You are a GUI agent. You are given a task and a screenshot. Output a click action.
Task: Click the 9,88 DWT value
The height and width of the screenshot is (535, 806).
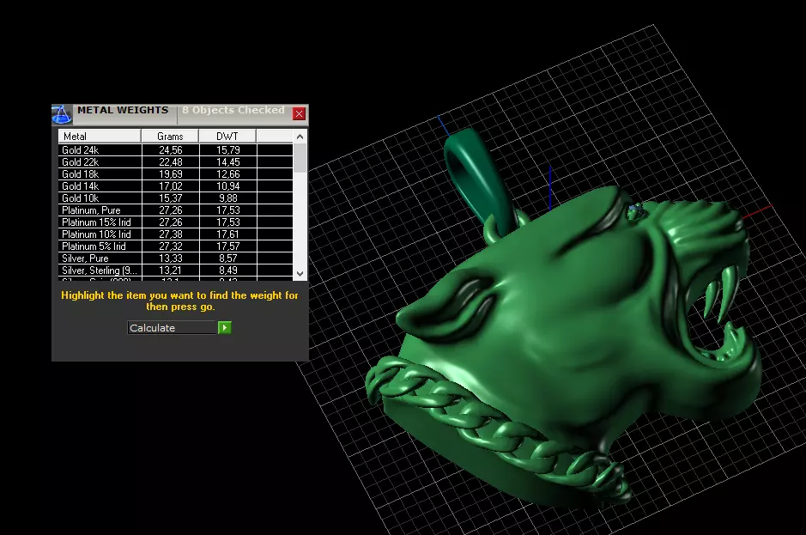click(x=228, y=198)
